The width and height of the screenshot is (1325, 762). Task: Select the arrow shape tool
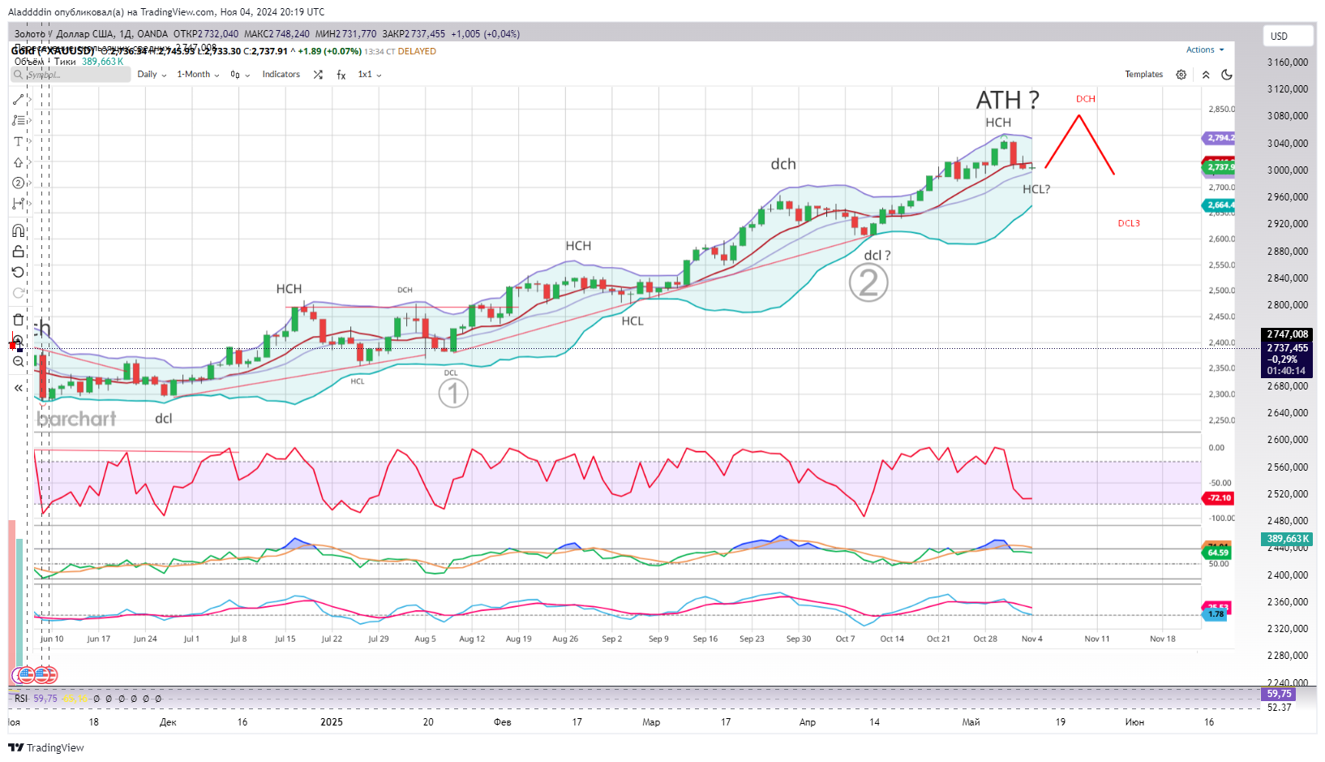coord(19,162)
